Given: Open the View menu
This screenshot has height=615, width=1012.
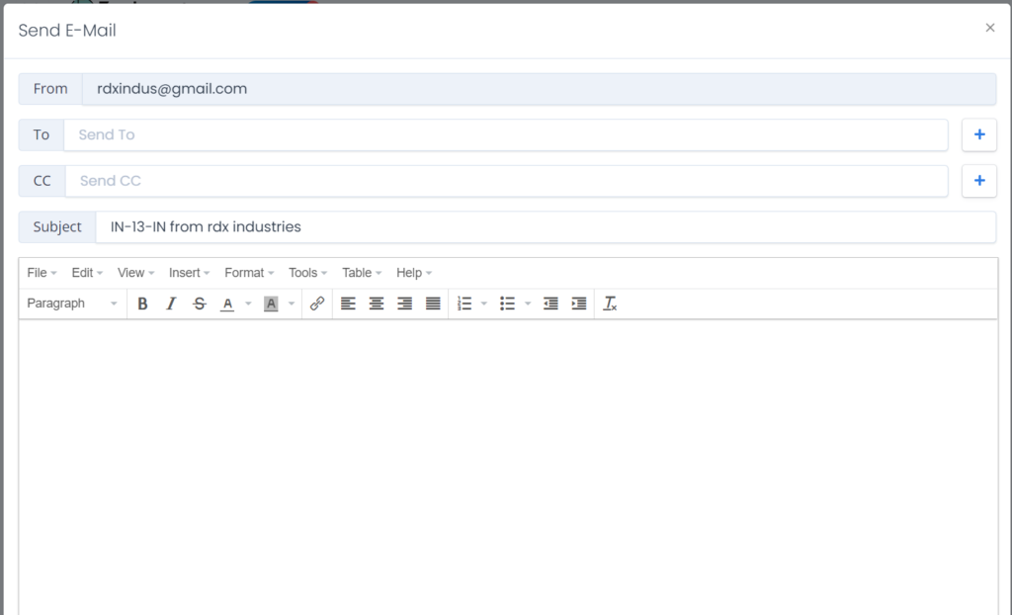Looking at the screenshot, I should [x=135, y=273].
